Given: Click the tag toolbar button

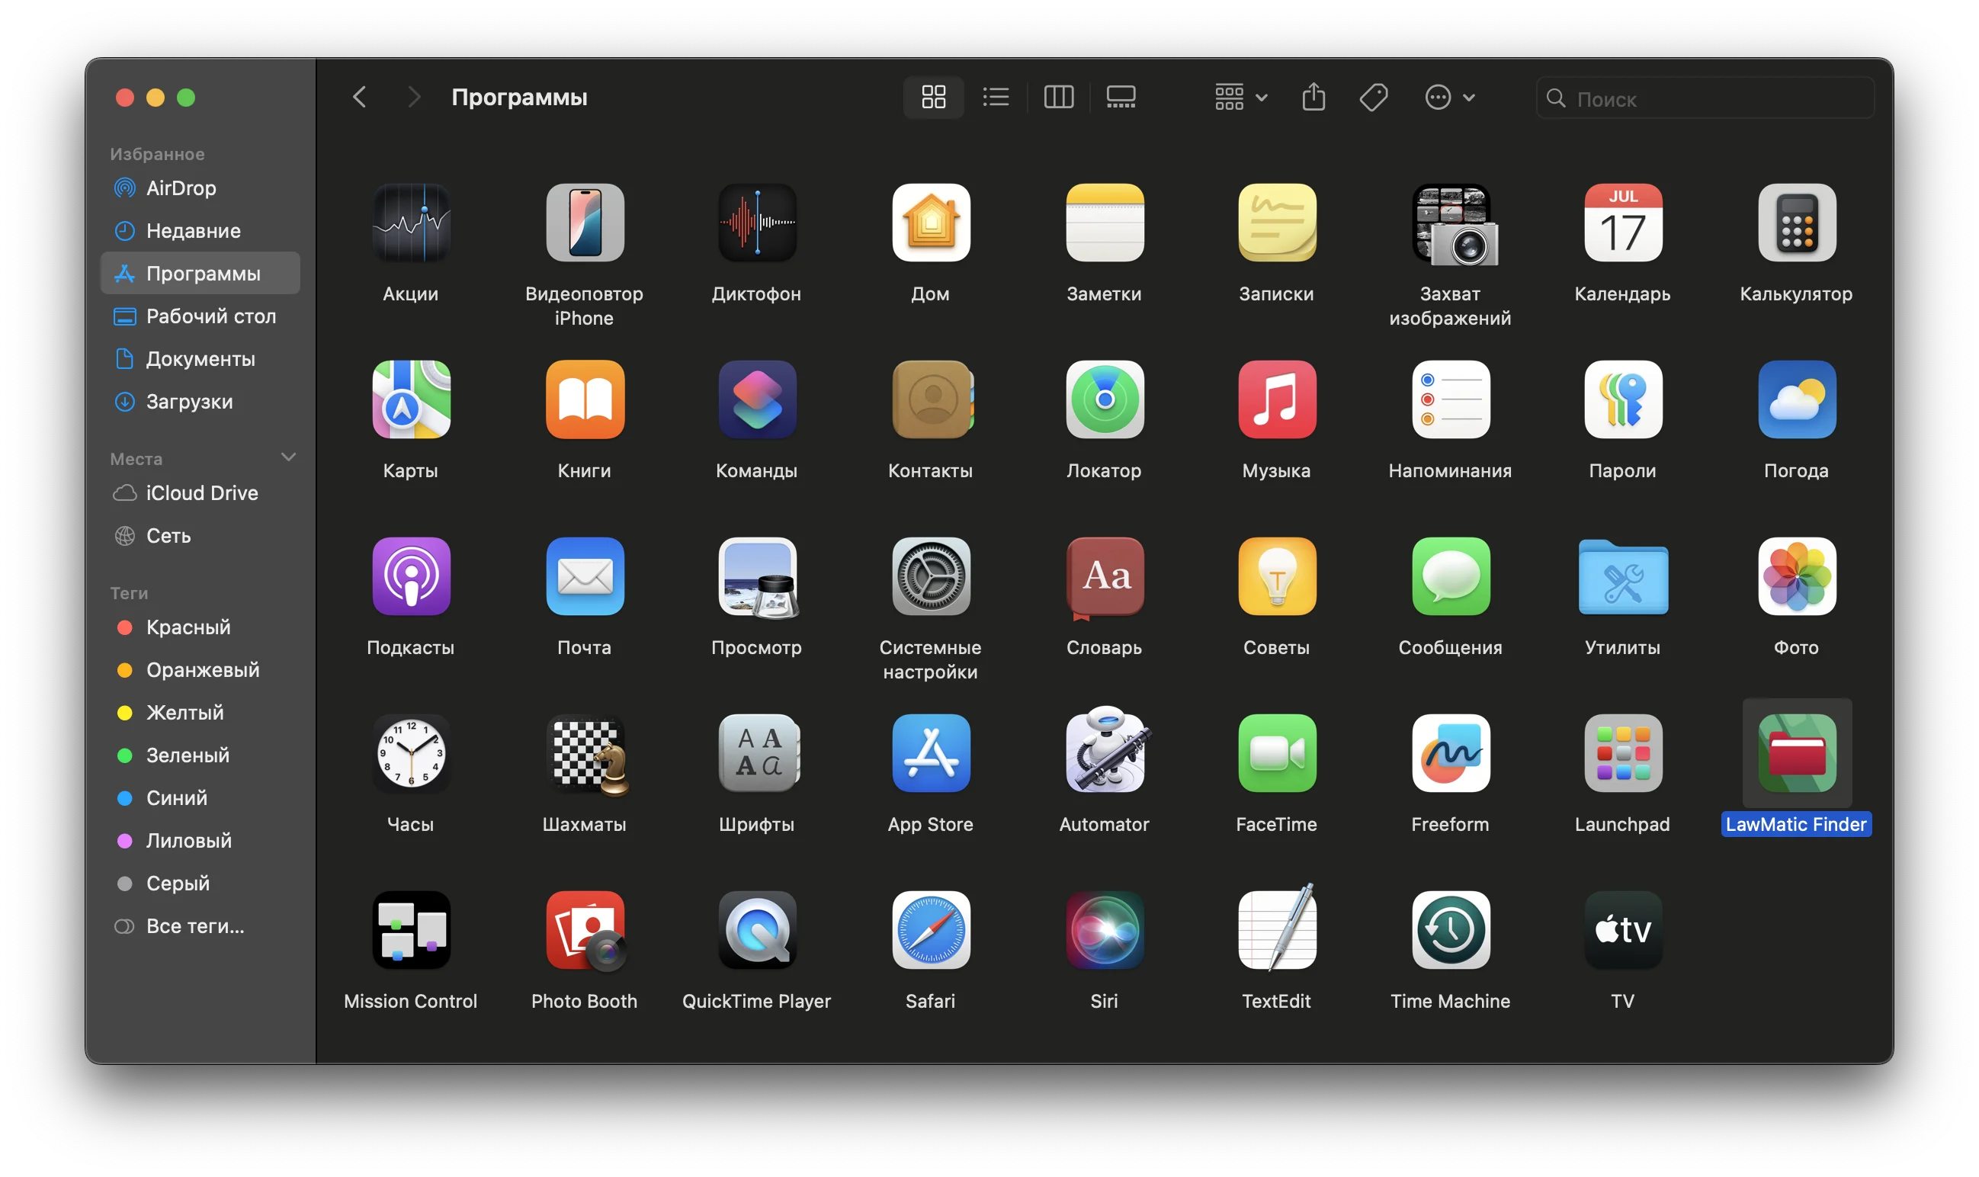Looking at the screenshot, I should pyautogui.click(x=1374, y=98).
